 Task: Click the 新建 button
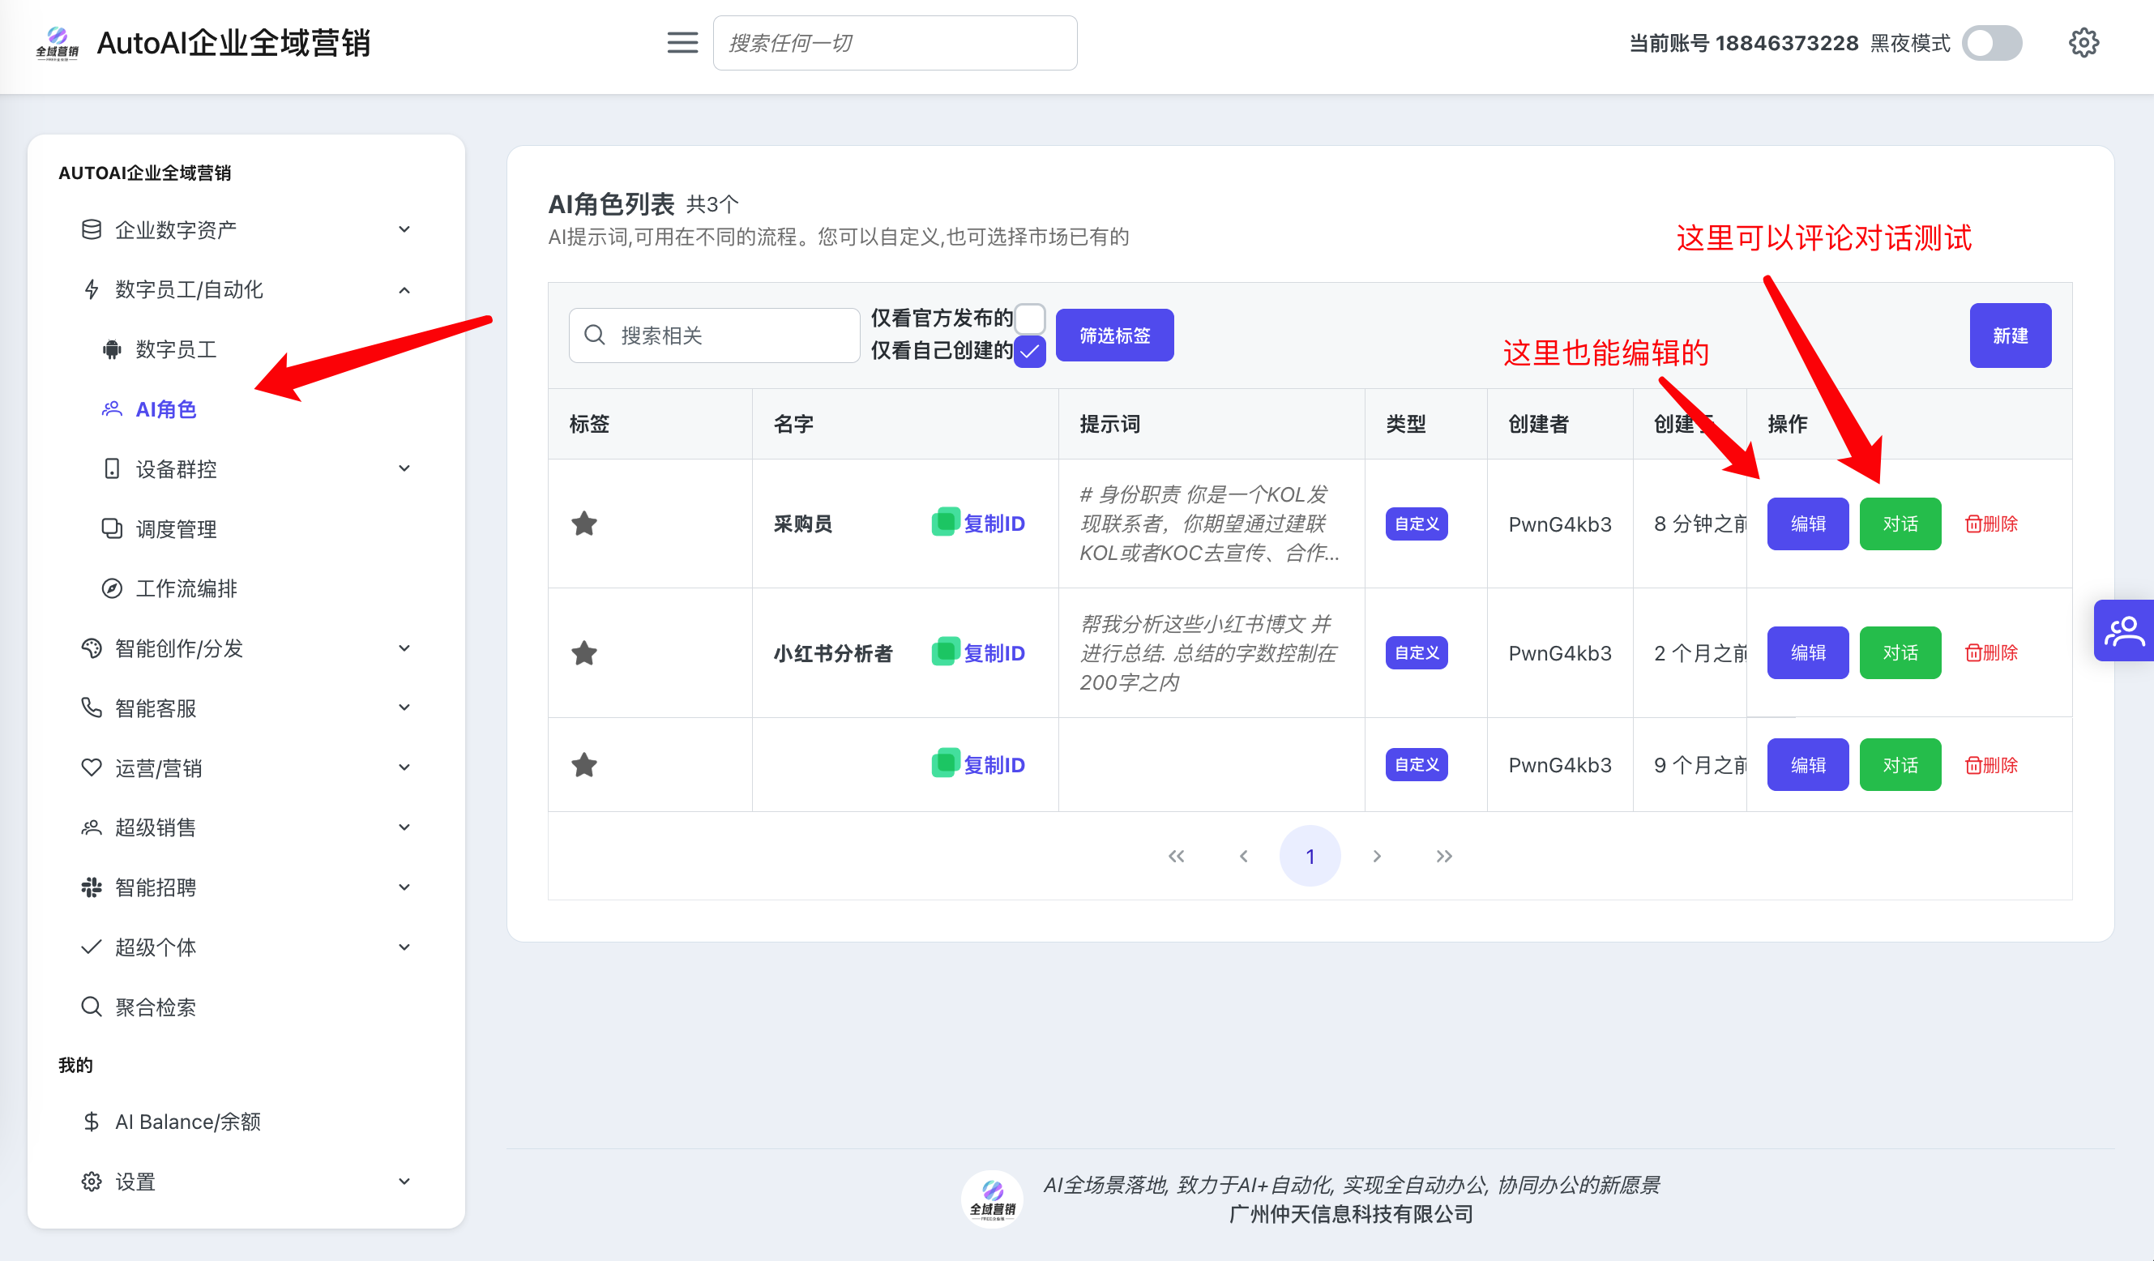pos(2011,336)
